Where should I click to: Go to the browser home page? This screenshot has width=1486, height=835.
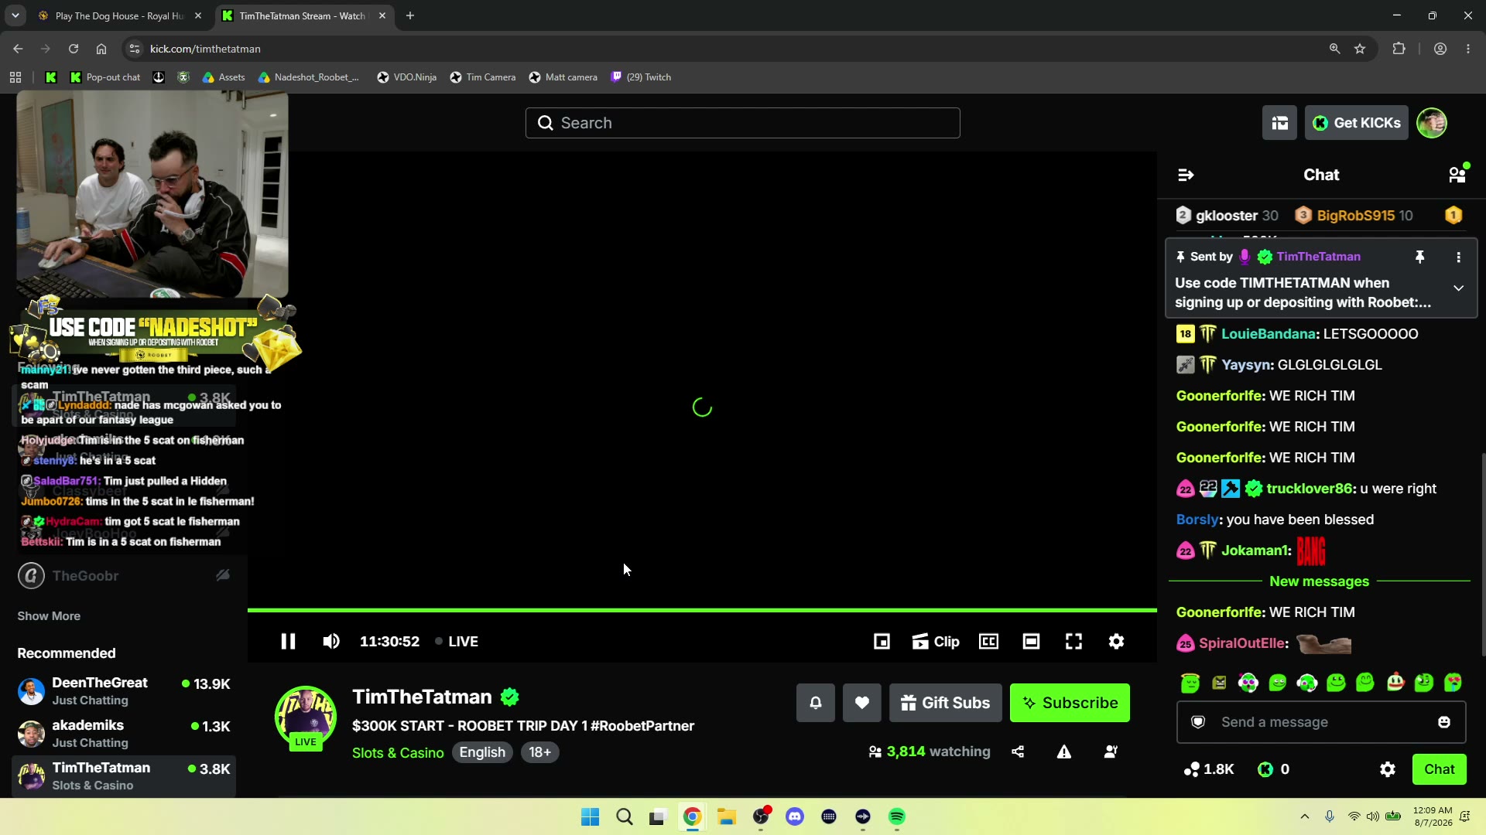pyautogui.click(x=101, y=49)
